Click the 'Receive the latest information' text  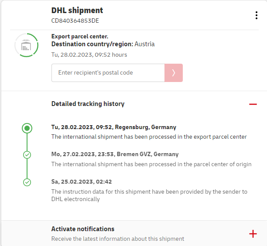pyautogui.click(x=118, y=239)
